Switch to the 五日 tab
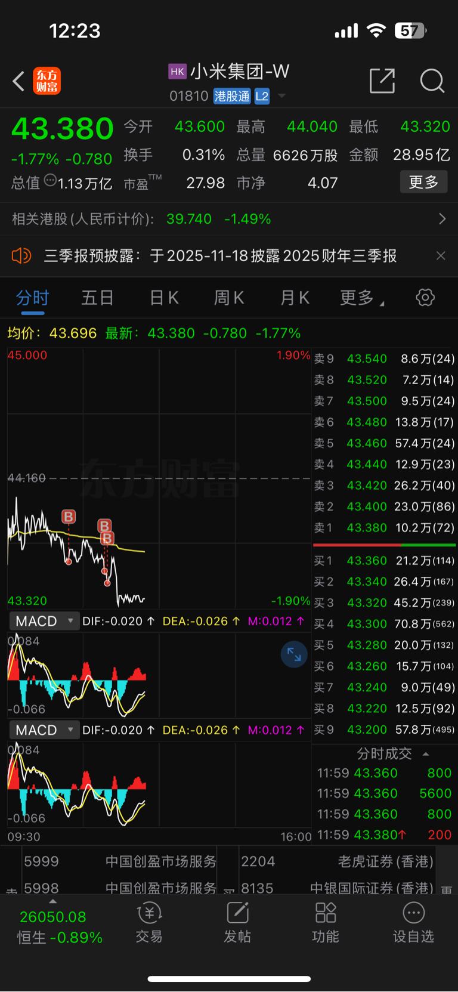This screenshot has width=458, height=992. pyautogui.click(x=97, y=298)
